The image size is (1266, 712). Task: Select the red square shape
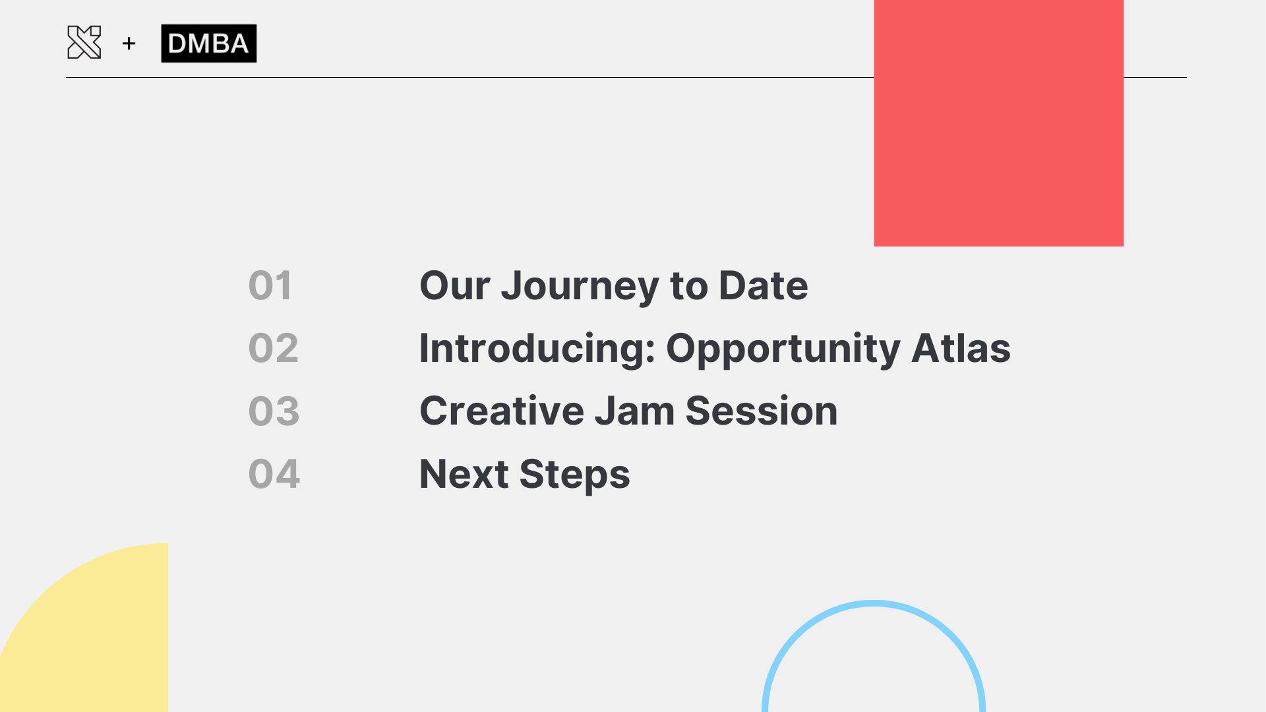pyautogui.click(x=998, y=123)
